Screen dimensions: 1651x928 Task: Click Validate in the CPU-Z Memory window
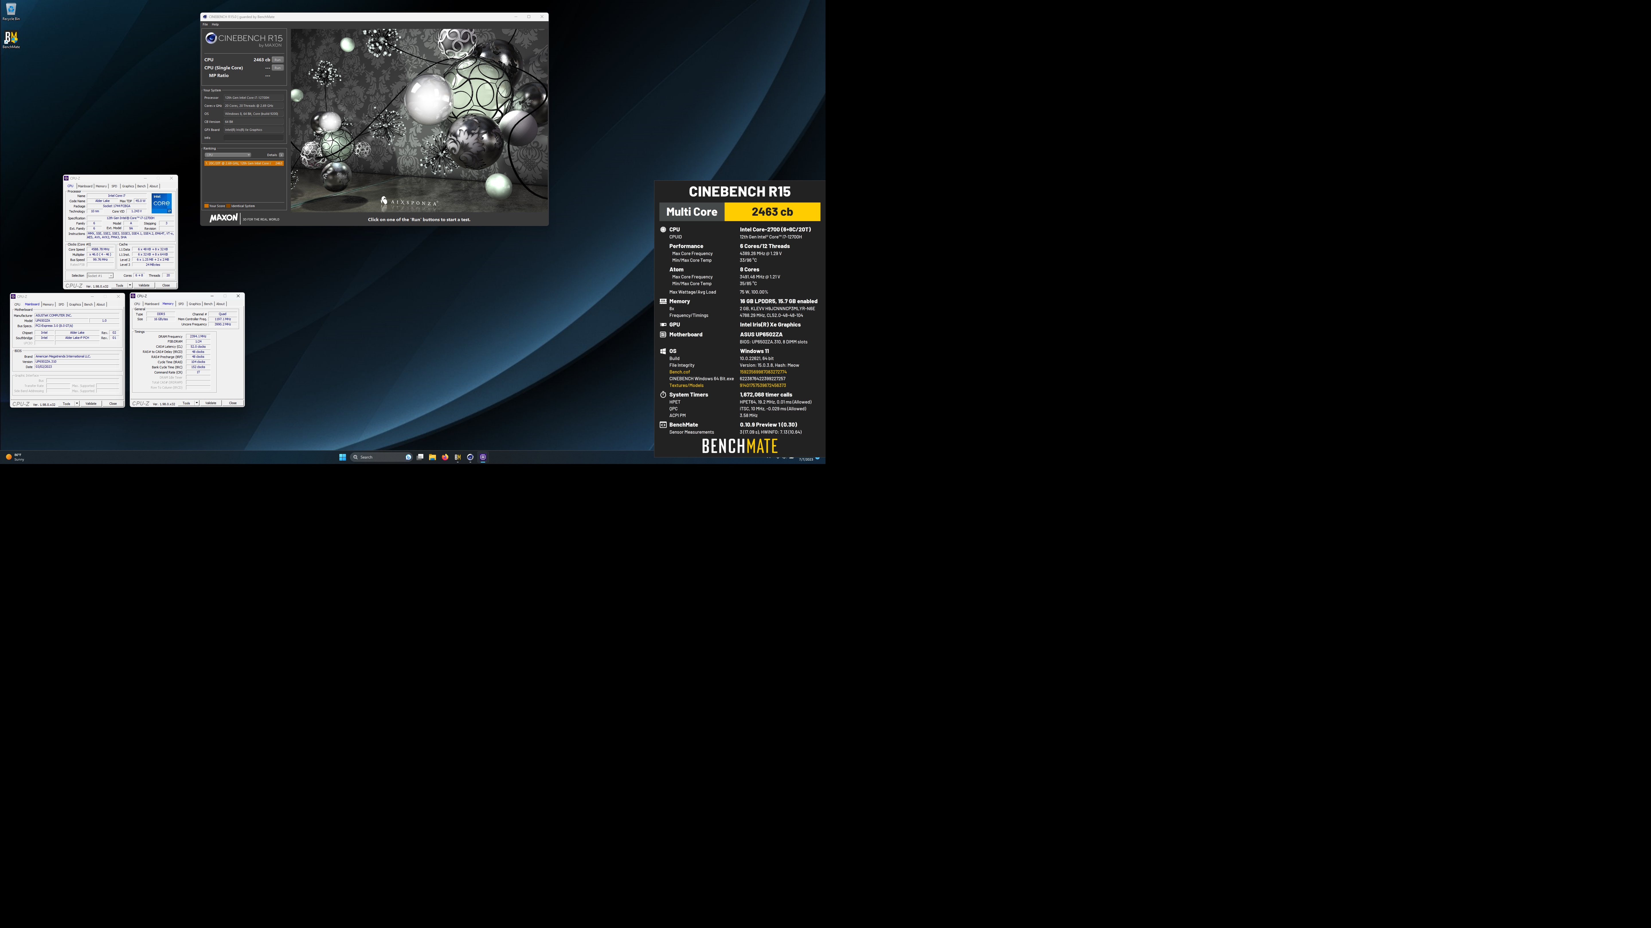pos(211,403)
